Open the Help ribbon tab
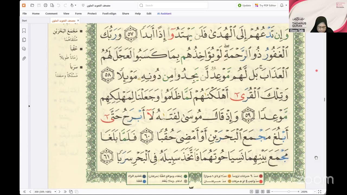Image resolution: width=347 pixels, height=195 pixels. click(138, 14)
